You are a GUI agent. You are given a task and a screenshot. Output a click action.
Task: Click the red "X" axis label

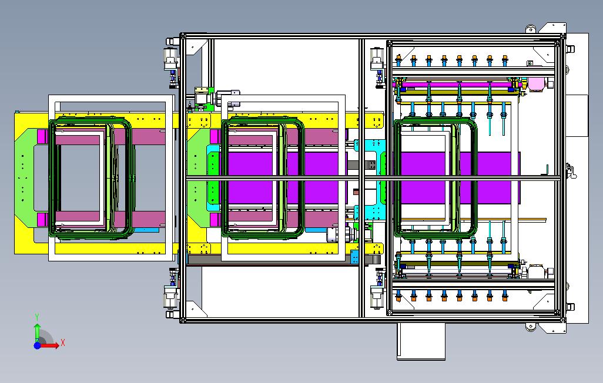tap(63, 342)
